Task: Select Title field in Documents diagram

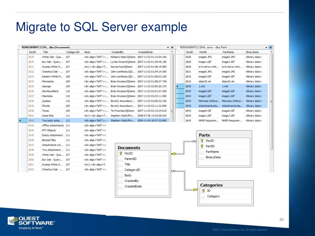Action: coord(143,164)
